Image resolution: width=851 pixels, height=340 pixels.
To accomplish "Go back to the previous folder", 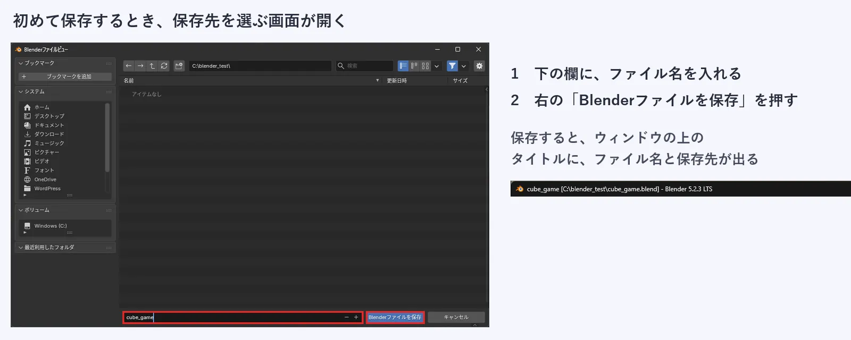I will click(x=129, y=66).
